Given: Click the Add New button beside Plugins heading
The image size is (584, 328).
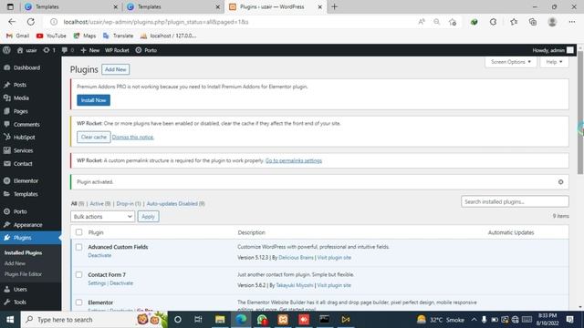Looking at the screenshot, I should pyautogui.click(x=116, y=69).
